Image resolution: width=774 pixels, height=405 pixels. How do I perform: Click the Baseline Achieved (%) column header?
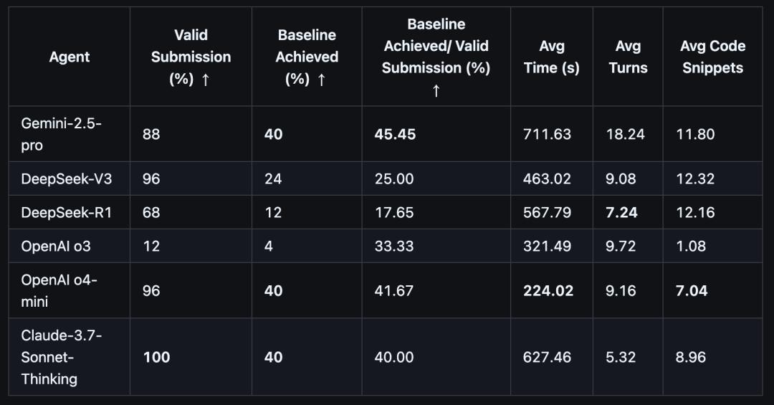(x=307, y=57)
